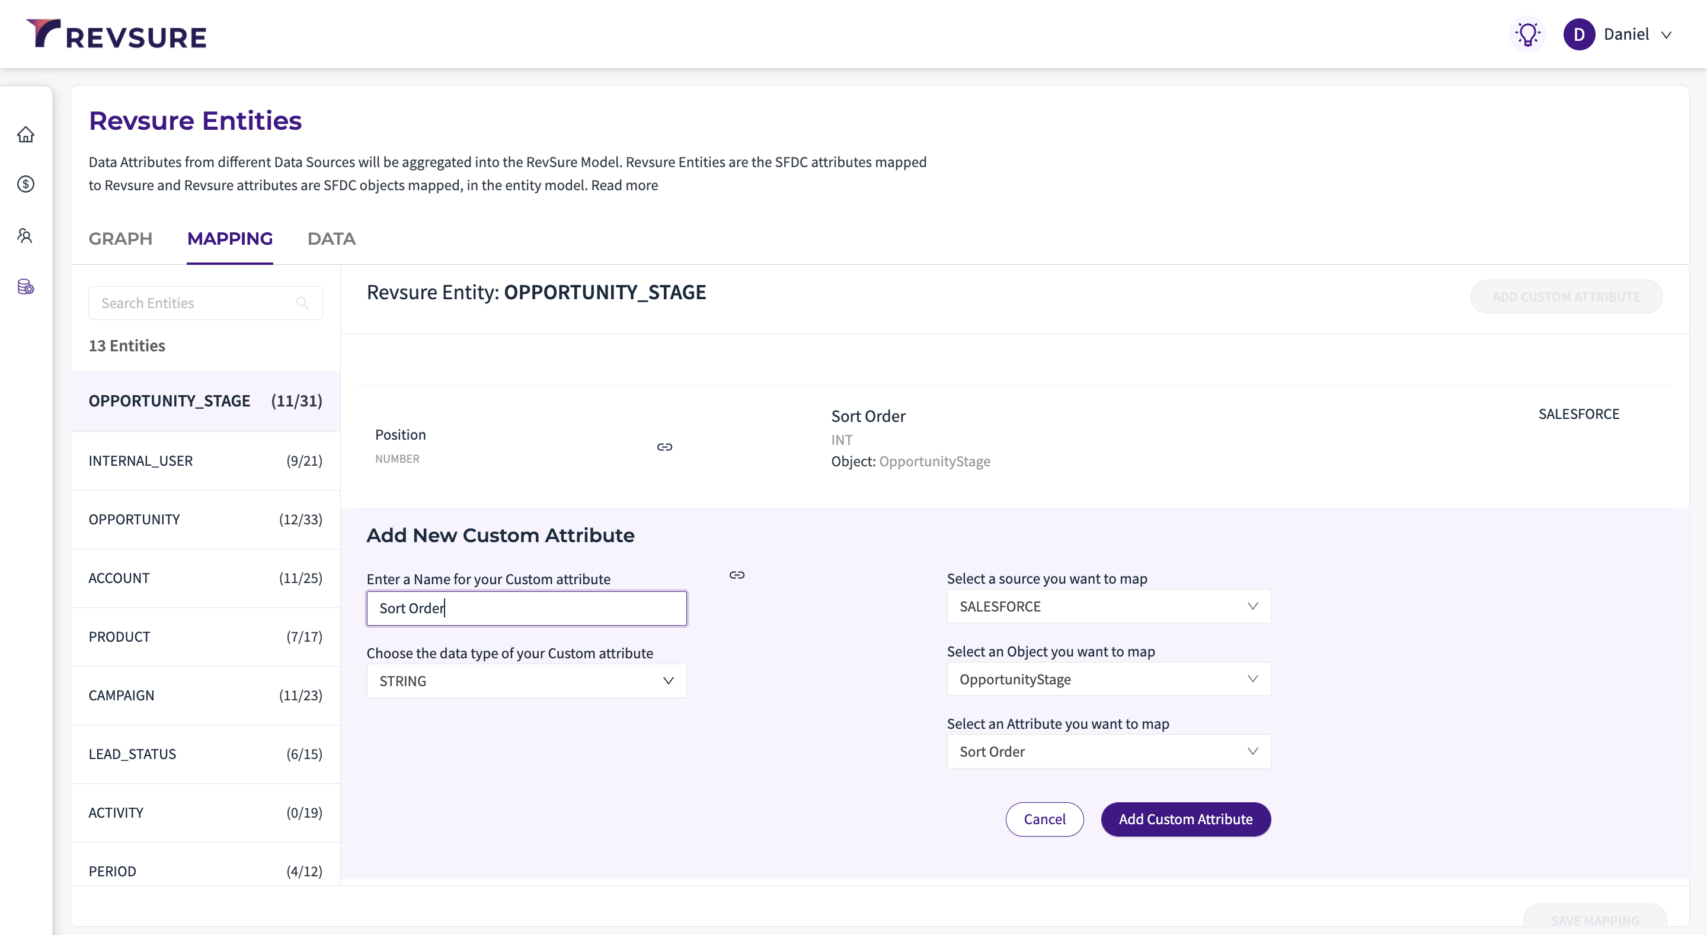Image resolution: width=1707 pixels, height=935 pixels.
Task: Click the Daniel user avatar
Action: [1578, 34]
